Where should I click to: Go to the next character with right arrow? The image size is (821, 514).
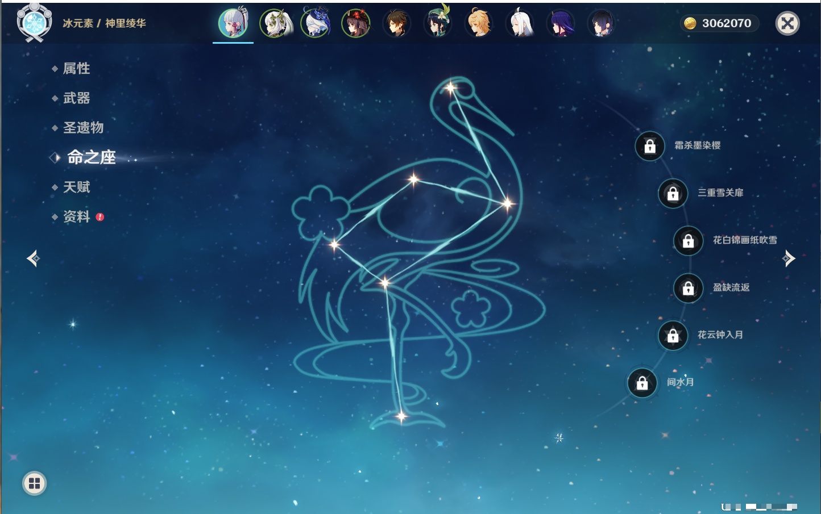pos(789,258)
